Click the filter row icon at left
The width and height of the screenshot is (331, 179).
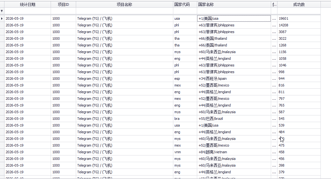pyautogui.click(x=2, y=11)
